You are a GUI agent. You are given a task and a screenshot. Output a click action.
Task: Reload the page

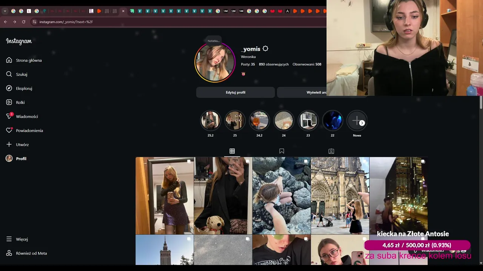tap(24, 22)
